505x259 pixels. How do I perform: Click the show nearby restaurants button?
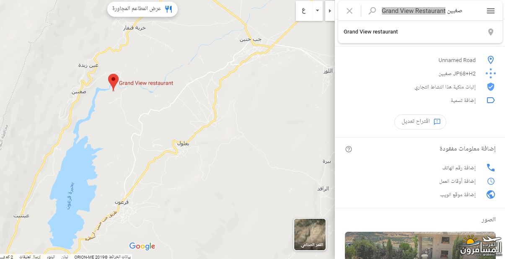point(142,9)
